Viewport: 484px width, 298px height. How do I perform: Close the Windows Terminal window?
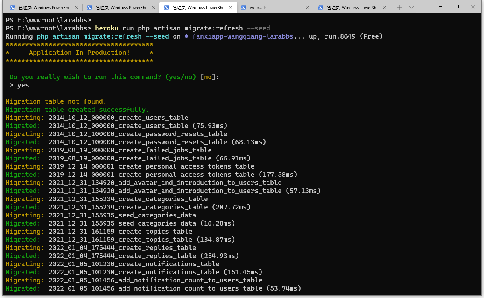point(473,7)
